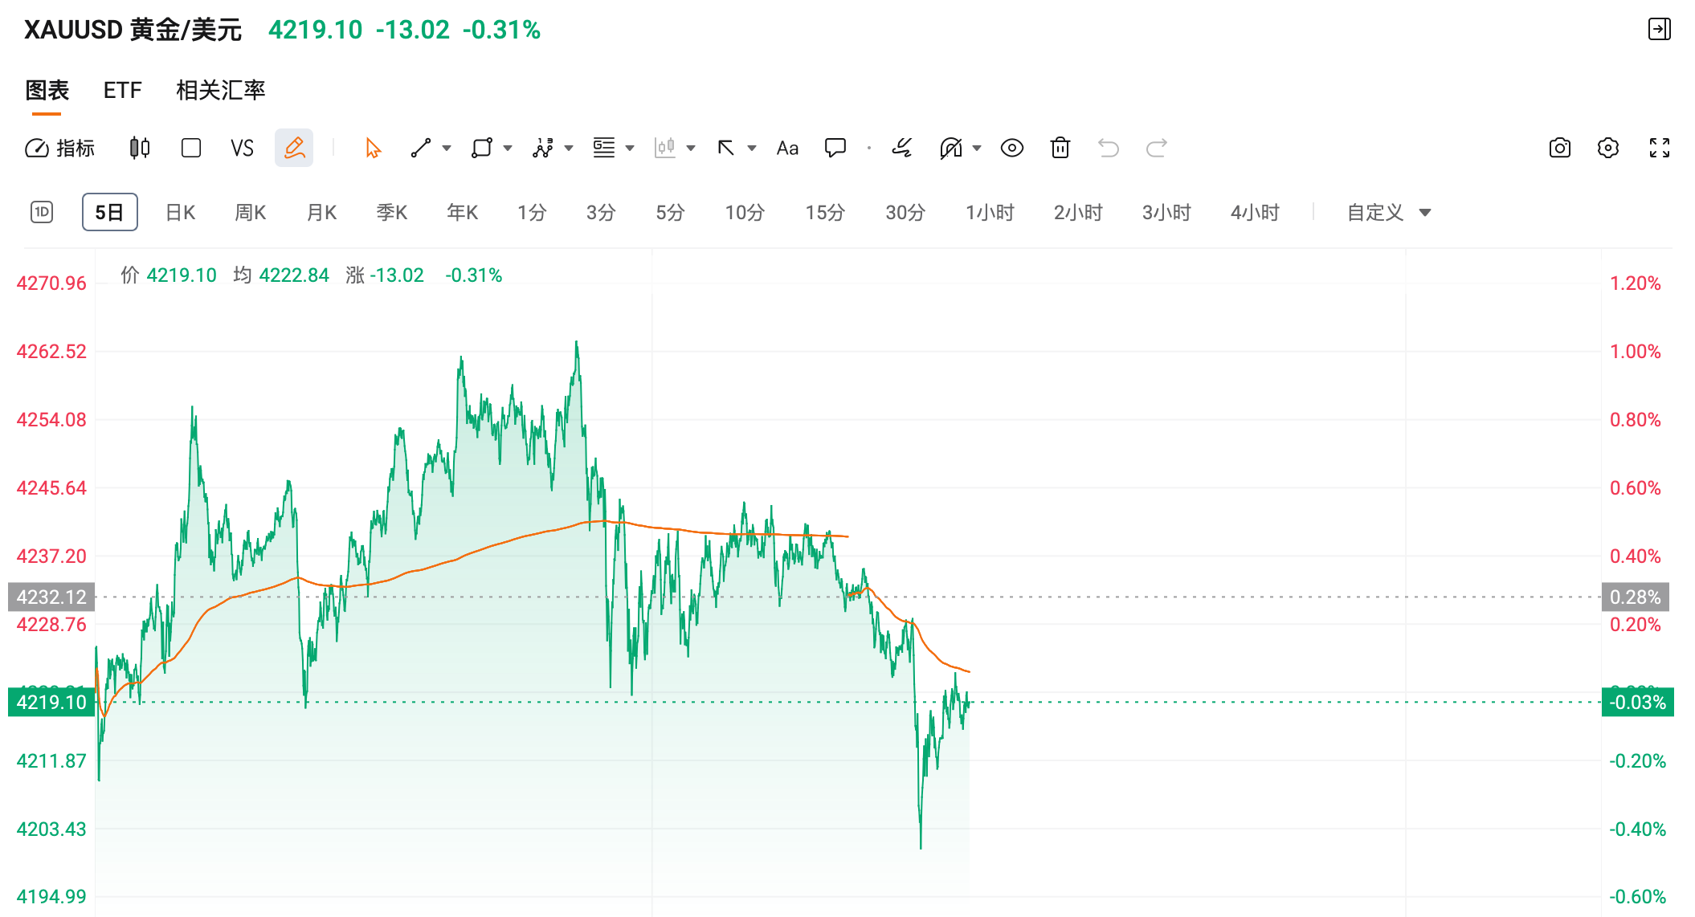Open the 相关汇率 tab
This screenshot has width=1695, height=917.
(221, 90)
